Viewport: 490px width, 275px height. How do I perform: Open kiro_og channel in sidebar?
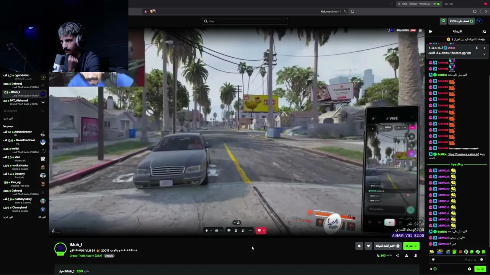click(24, 184)
